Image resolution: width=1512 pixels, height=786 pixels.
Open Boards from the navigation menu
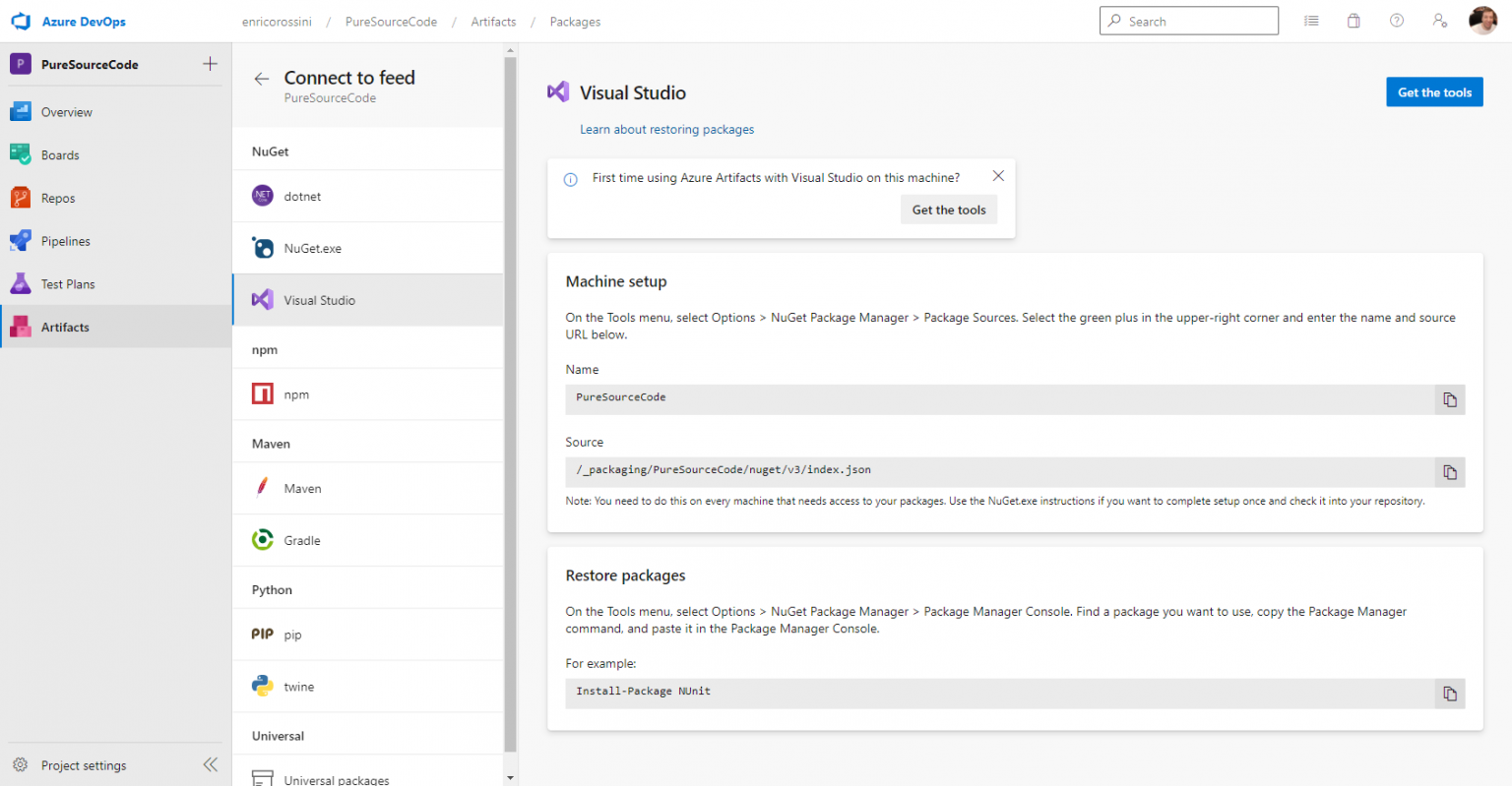click(x=60, y=154)
